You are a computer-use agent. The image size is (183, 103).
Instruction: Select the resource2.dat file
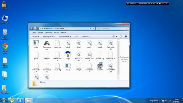point(47,68)
